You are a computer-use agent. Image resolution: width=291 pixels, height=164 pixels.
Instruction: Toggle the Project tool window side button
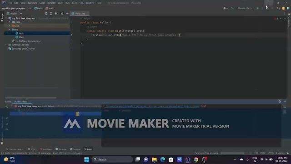tap(2, 17)
